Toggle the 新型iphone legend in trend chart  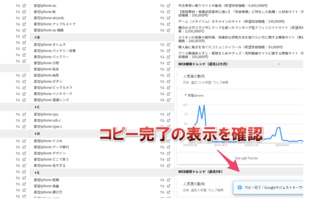point(194,95)
